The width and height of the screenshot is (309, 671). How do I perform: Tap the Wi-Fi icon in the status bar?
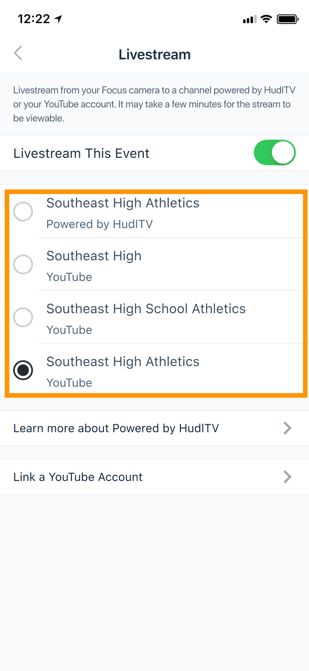(266, 18)
